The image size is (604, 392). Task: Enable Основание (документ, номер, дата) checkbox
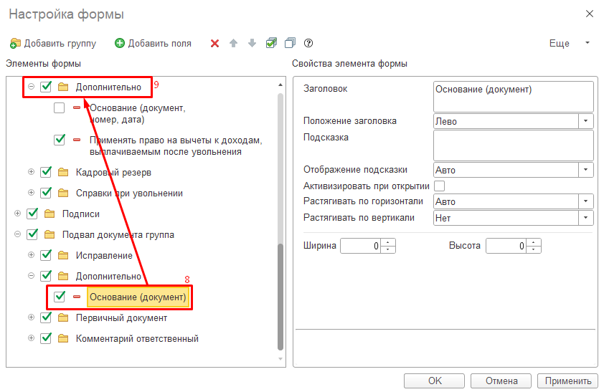pos(59,107)
